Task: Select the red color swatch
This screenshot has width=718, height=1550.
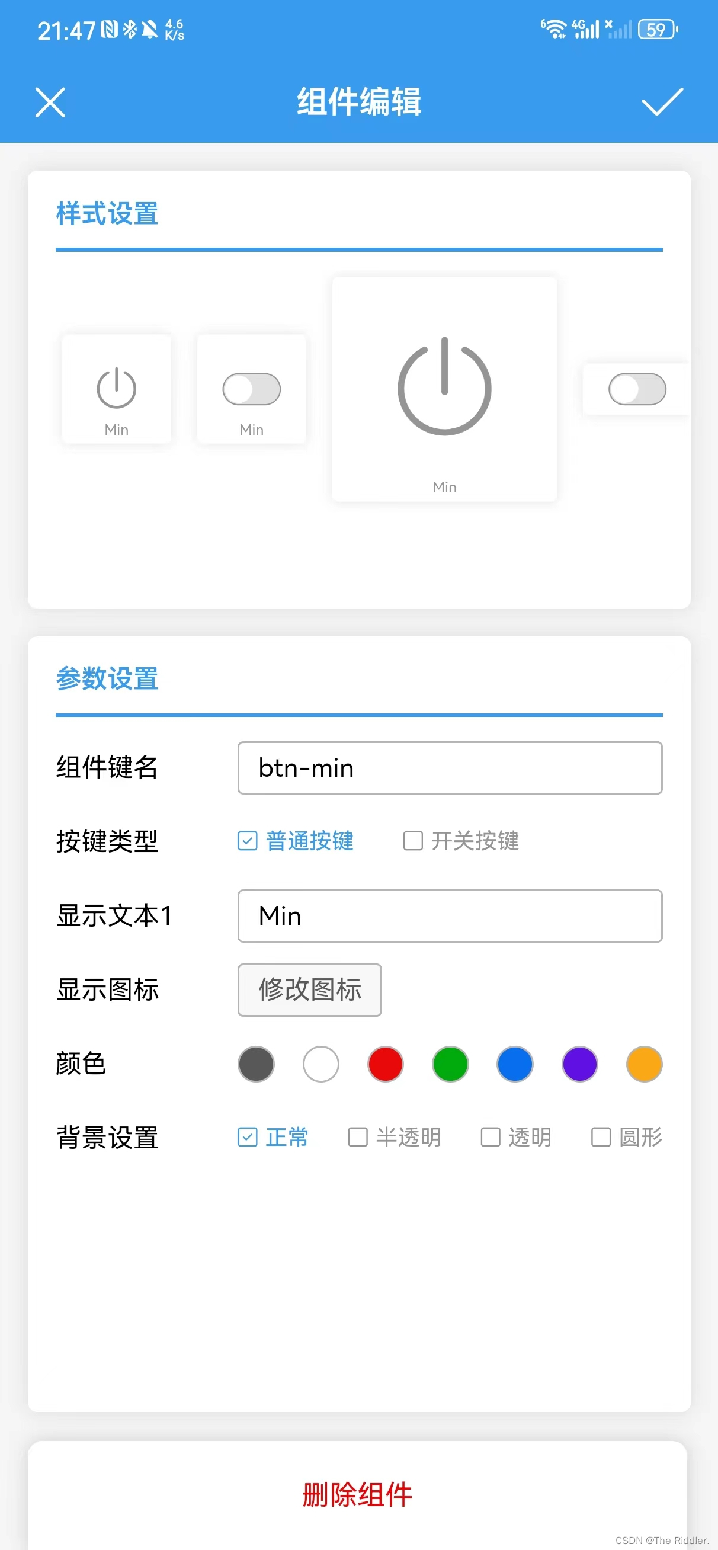Action: click(384, 1064)
